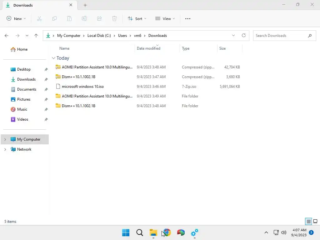Click the Share icon in toolbar
The height and width of the screenshot is (240, 320).
coord(99,18)
